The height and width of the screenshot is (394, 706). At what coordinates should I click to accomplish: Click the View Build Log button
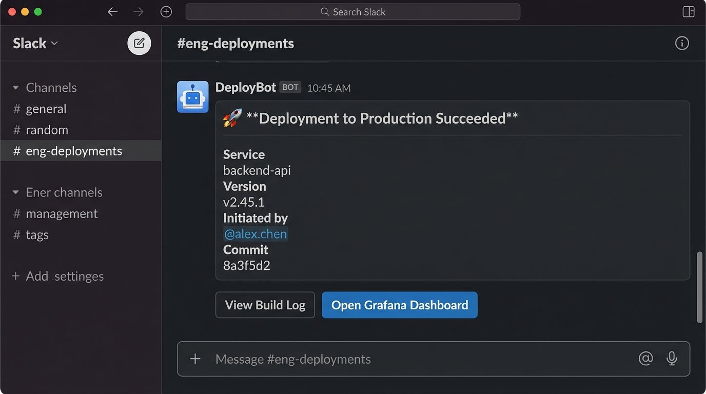[265, 305]
